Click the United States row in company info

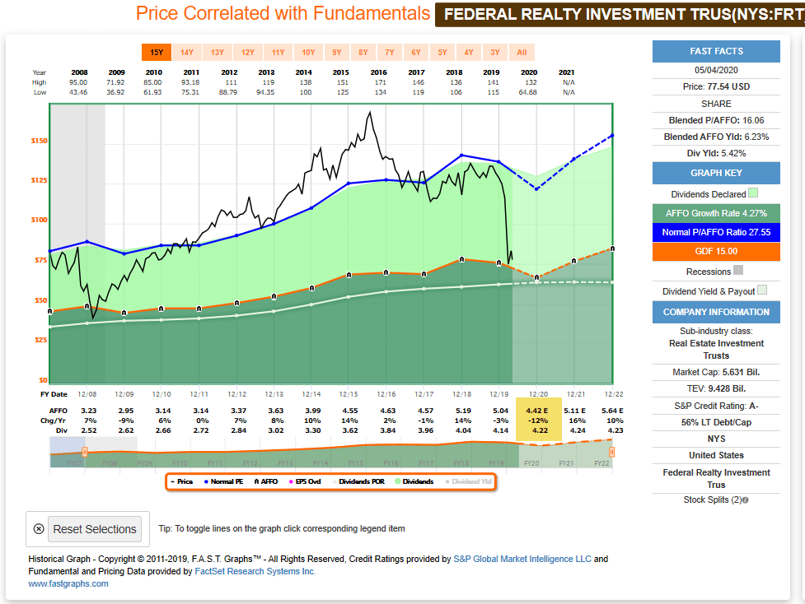(716, 455)
